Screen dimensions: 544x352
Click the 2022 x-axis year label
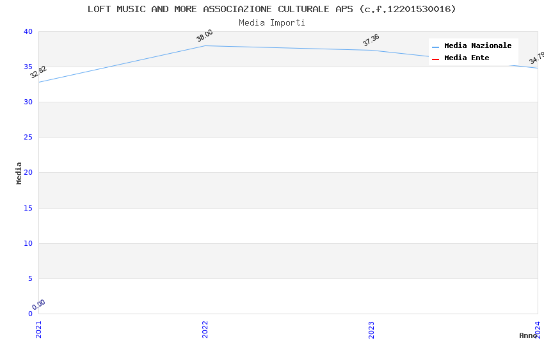tap(205, 329)
